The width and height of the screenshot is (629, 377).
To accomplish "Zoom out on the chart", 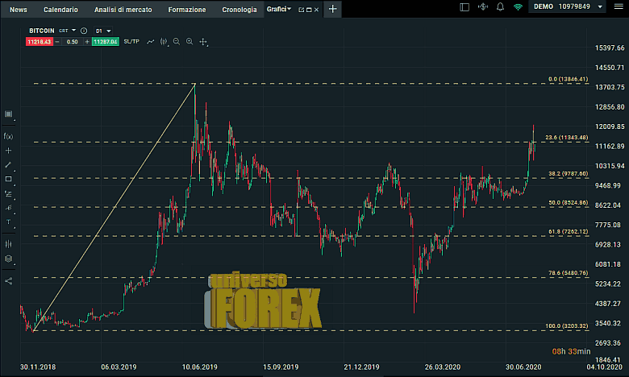I will pyautogui.click(x=176, y=41).
